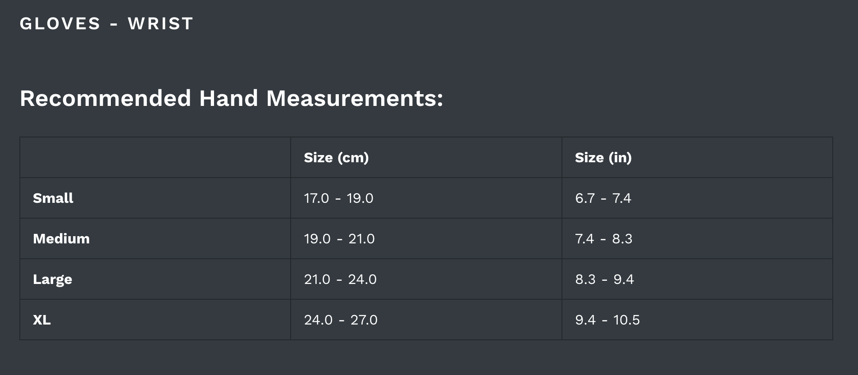Click the 27.0 value in XL row
Image resolution: width=858 pixels, height=375 pixels.
(x=364, y=320)
